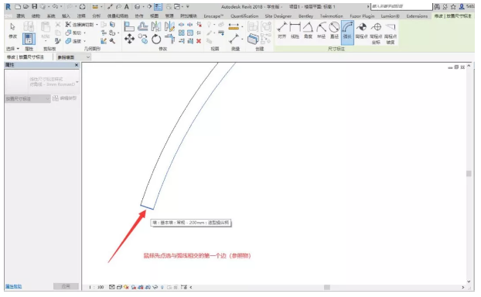Viewport: 481px width, 297px height.
Task: Toggle Thin Lines in quick access toolbar
Action: coord(159,6)
